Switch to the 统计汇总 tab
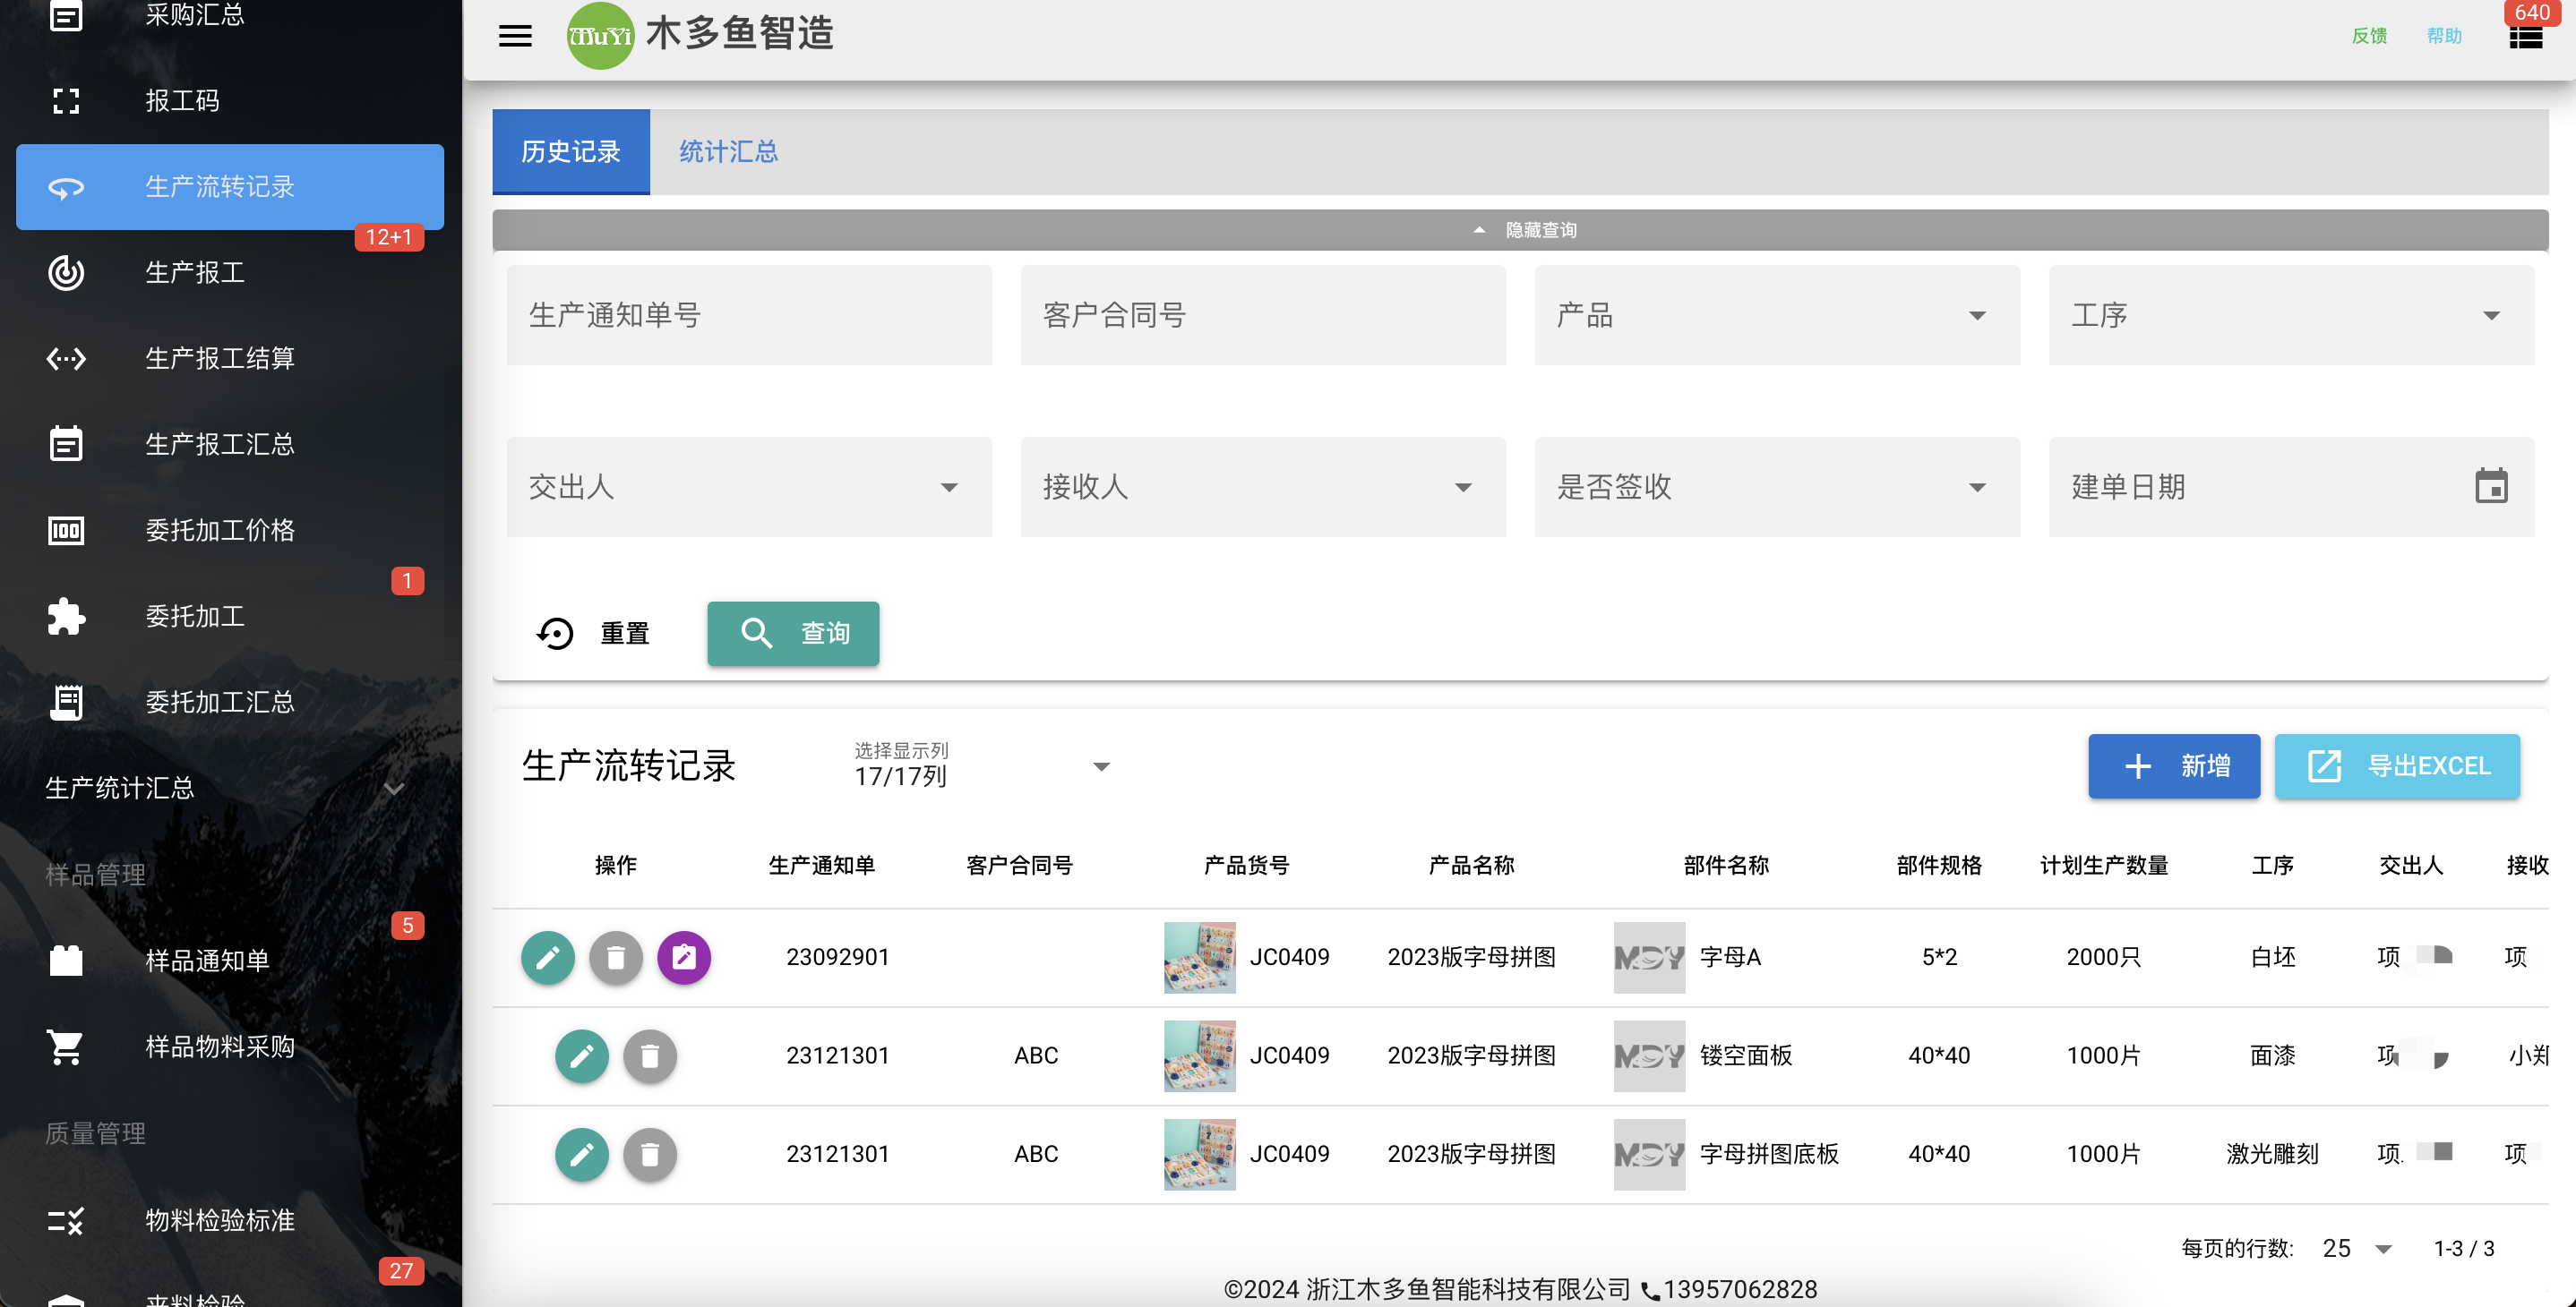 coord(728,151)
